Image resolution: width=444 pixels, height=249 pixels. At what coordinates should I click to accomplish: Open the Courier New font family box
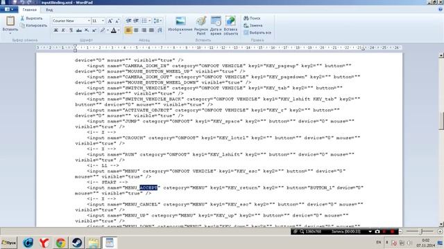[71, 21]
